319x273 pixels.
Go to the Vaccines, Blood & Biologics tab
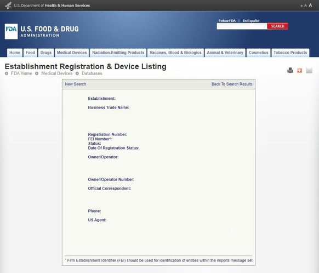(175, 53)
